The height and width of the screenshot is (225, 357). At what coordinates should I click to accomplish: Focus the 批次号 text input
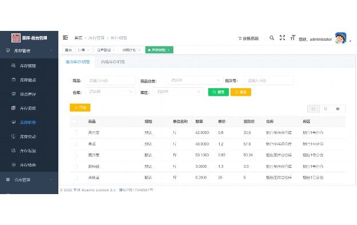268,80
